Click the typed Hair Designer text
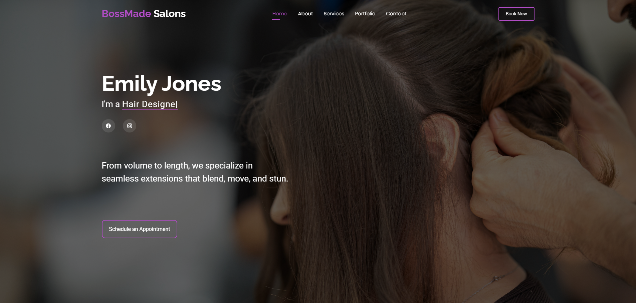Screen dimensions: 636x303 pyautogui.click(x=150, y=104)
